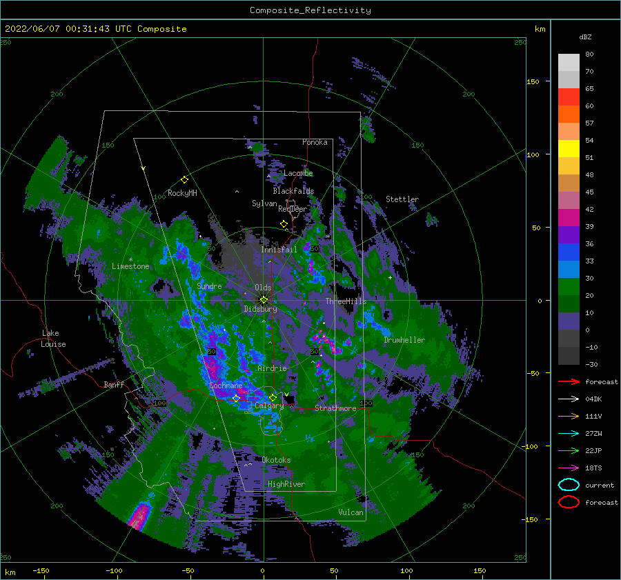
Task: Pick the red 65 dBZ color swatch
Action: pos(569,97)
